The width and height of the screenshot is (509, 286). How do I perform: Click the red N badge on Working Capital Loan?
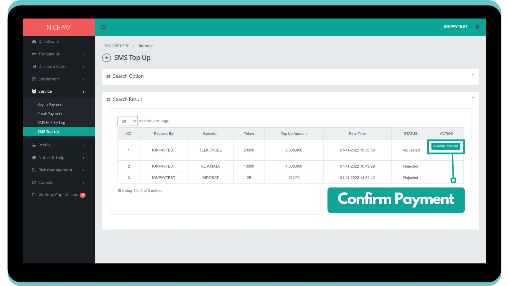(x=83, y=195)
